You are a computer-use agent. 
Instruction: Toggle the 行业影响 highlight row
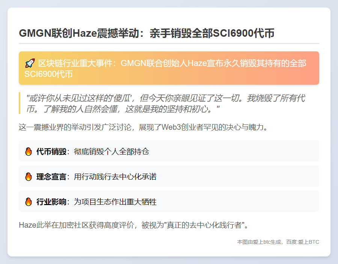point(169,202)
